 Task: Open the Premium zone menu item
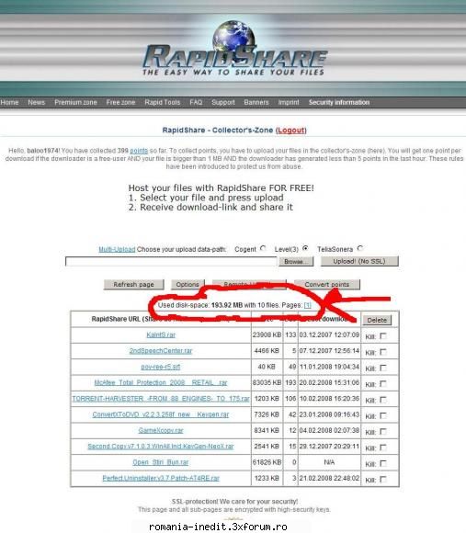pyautogui.click(x=75, y=102)
